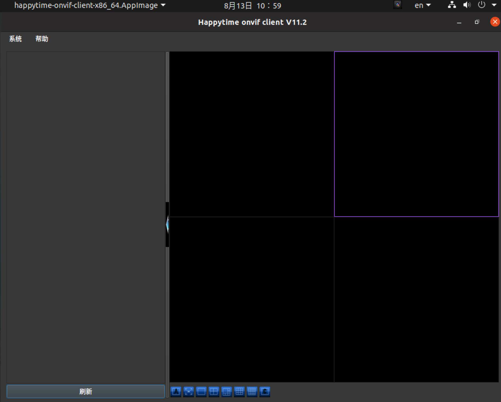The image size is (501, 402).
Task: Click the camera tray icon beside 'en'
Action: tap(398, 5)
